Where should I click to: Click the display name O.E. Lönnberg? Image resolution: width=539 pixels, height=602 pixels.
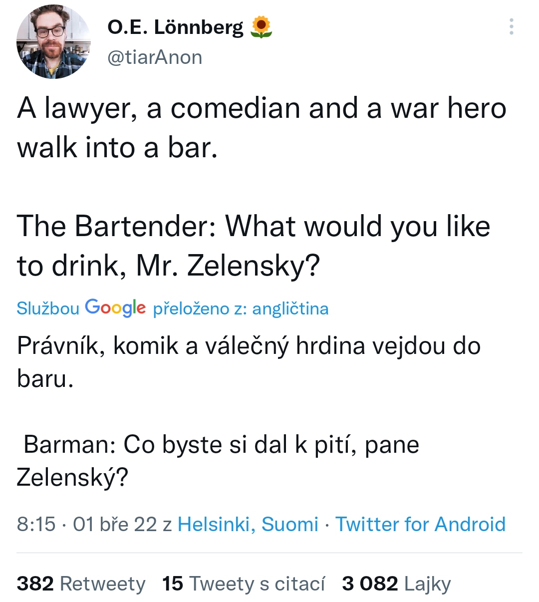(x=175, y=27)
